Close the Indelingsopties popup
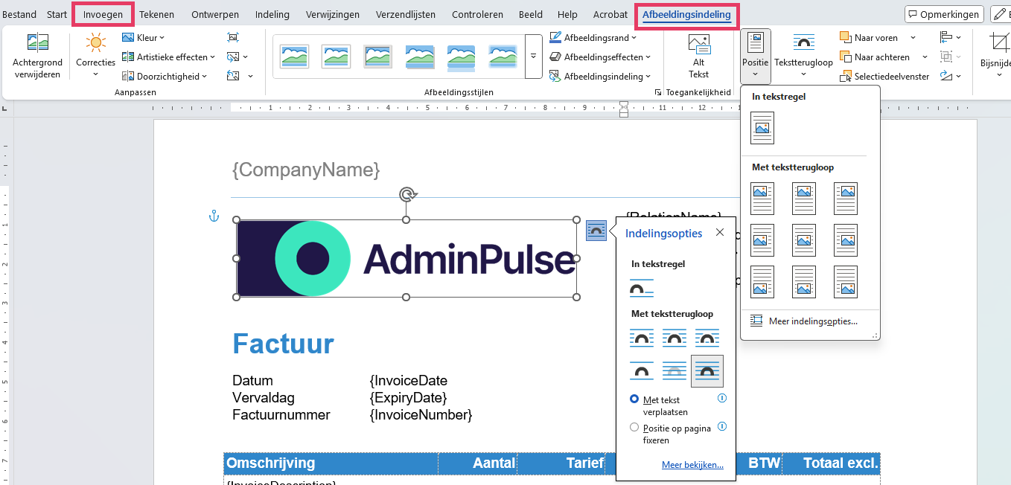The height and width of the screenshot is (485, 1011). (720, 232)
